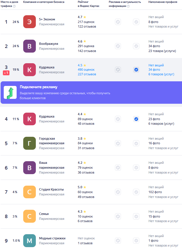
Task: Click the Подключите рекламу banner heading
Action: pos(38,87)
